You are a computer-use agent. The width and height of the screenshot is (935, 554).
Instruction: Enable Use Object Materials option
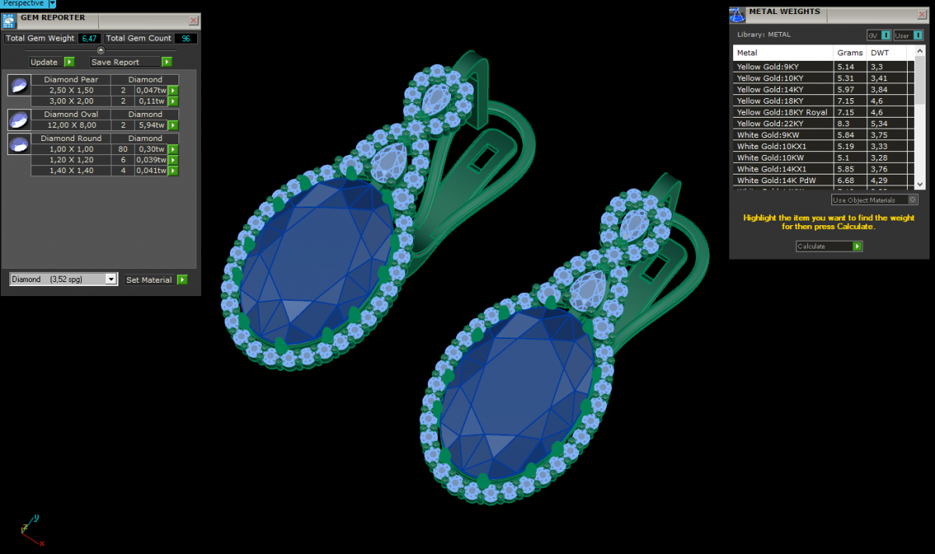pyautogui.click(x=913, y=200)
